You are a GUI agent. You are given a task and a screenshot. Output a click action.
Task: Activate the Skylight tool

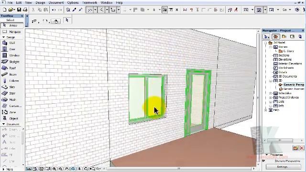pos(11,62)
